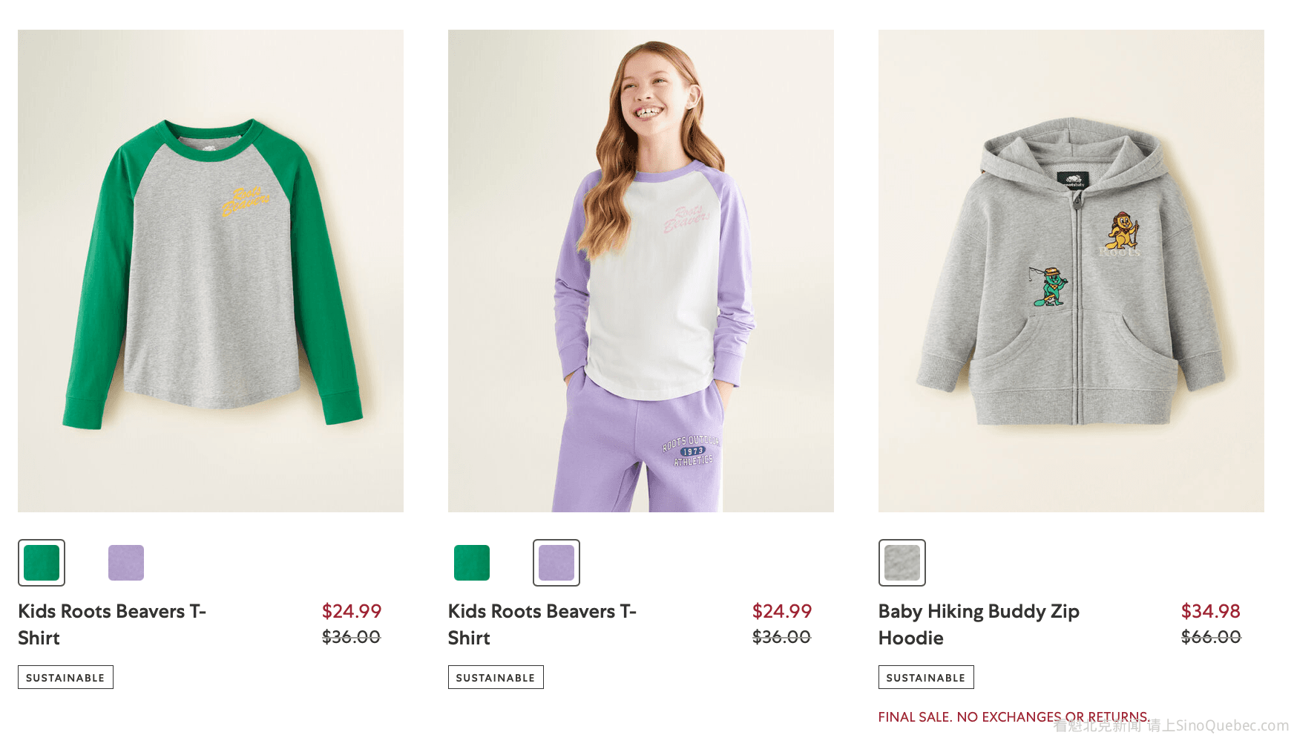This screenshot has width=1294, height=738.
Task: Choose the selected purple swatch on the middle product
Action: tap(556, 563)
